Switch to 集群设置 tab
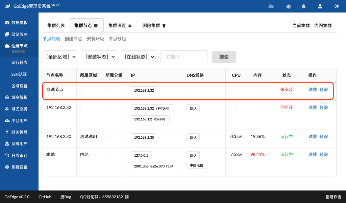Viewport: 346px width, 203px height. click(x=120, y=26)
